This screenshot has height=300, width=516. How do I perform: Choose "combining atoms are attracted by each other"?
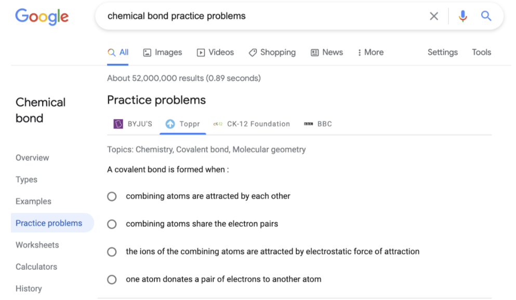tap(112, 197)
